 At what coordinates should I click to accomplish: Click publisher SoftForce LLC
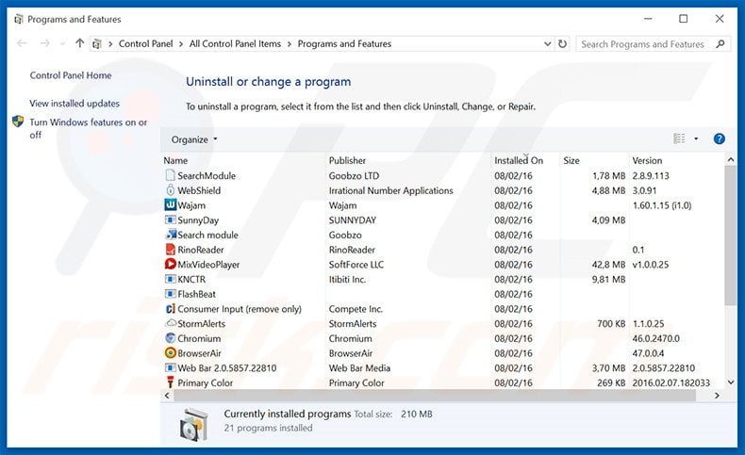pyautogui.click(x=356, y=265)
